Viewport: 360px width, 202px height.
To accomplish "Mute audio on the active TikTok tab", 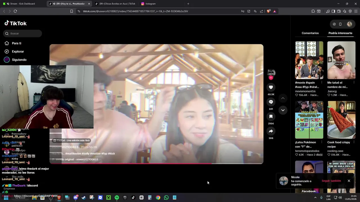I will (x=54, y=4).
